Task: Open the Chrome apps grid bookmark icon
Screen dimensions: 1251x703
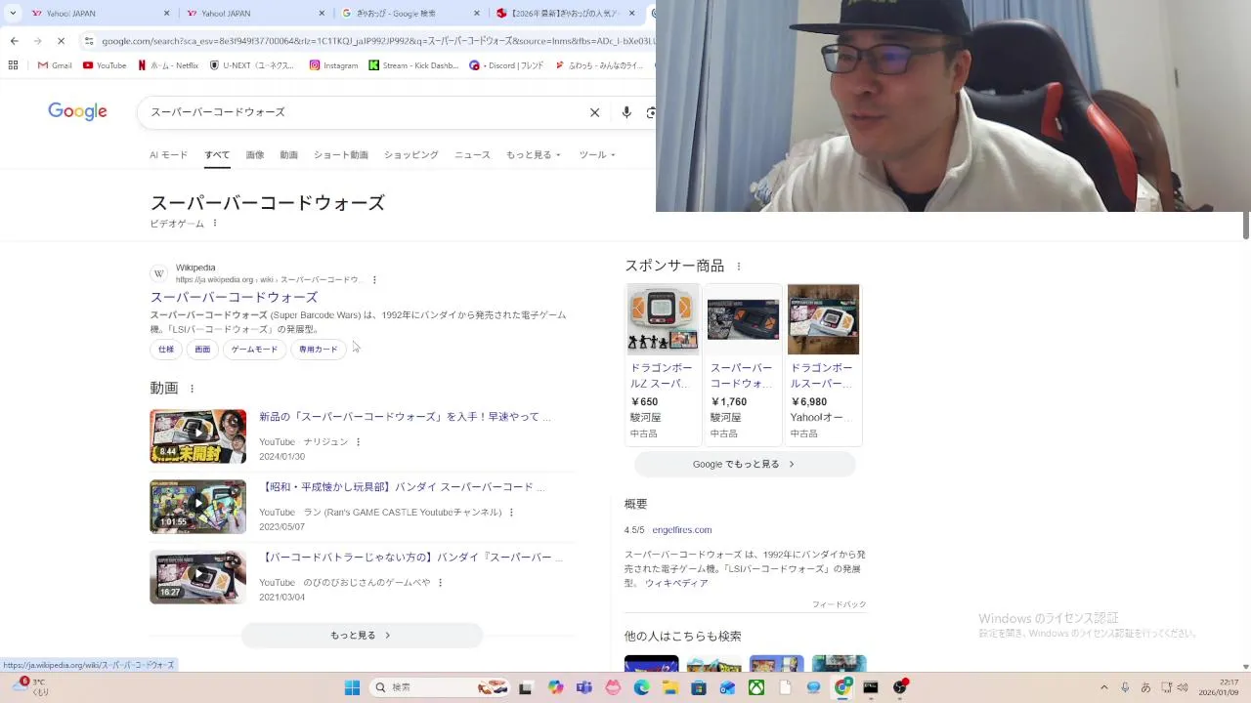Action: click(x=13, y=65)
